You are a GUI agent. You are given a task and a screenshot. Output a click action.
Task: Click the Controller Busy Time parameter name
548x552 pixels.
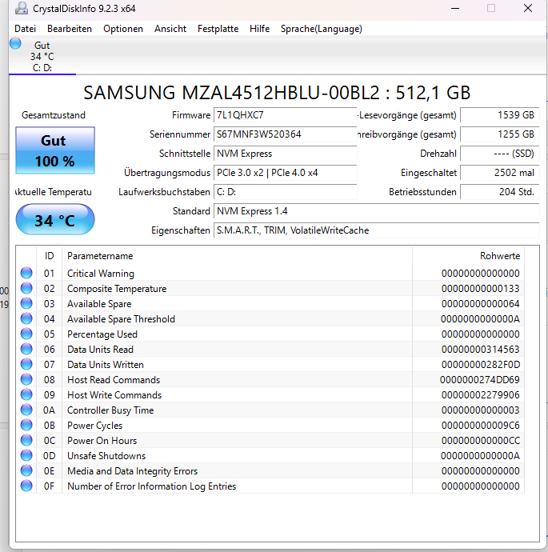(110, 410)
